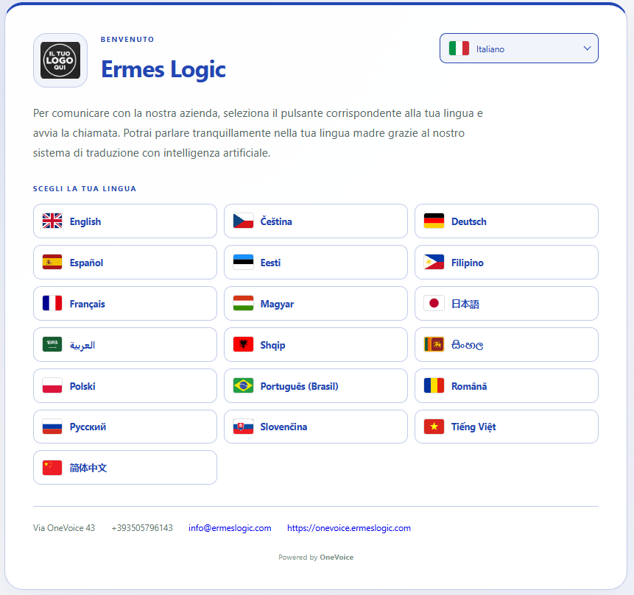This screenshot has width=634, height=595.
Task: Choose Español as your language
Action: [125, 263]
